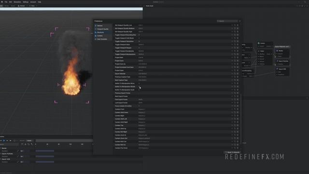309x174 pixels.
Task: Click the reset icon for Project Increment And Save
Action: tap(235, 67)
